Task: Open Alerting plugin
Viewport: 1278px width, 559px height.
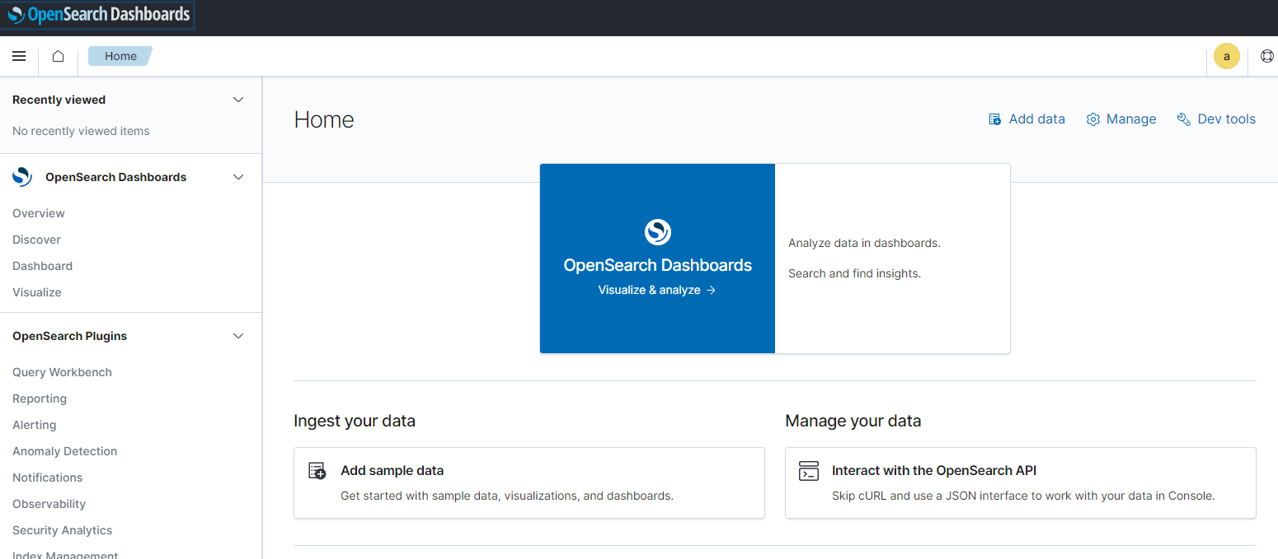Action: pos(35,425)
